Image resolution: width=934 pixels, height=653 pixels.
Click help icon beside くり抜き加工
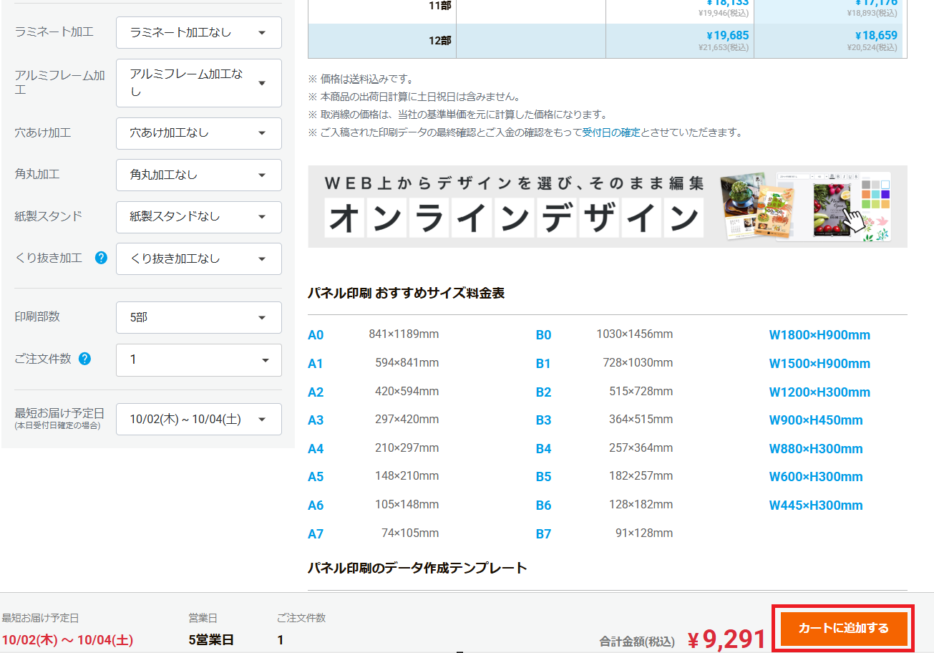101,258
